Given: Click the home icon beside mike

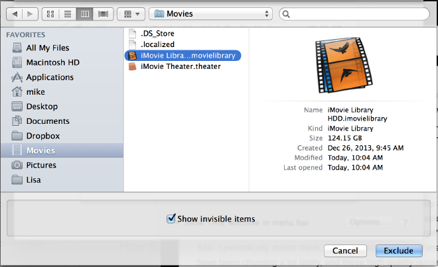Looking at the screenshot, I should click(17, 91).
